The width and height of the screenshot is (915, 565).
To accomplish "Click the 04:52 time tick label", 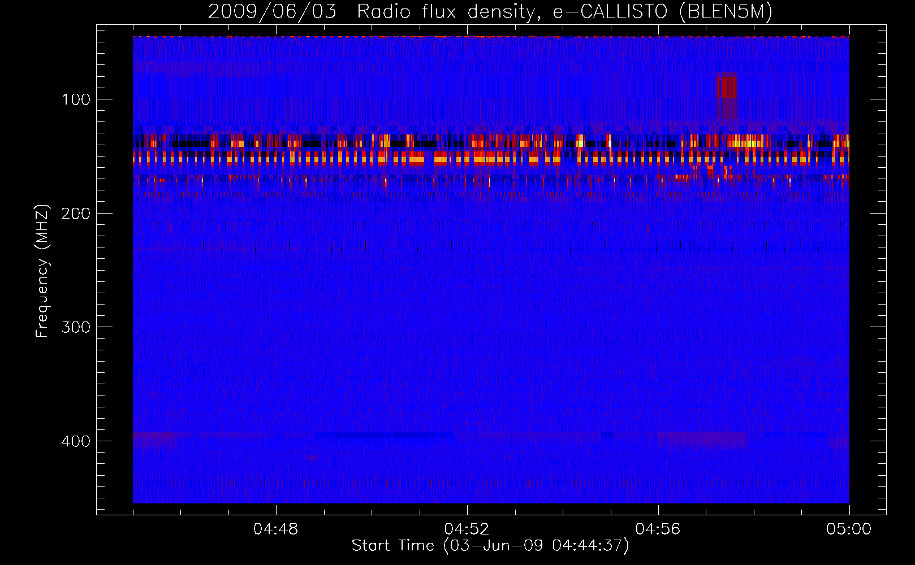I will (x=467, y=529).
